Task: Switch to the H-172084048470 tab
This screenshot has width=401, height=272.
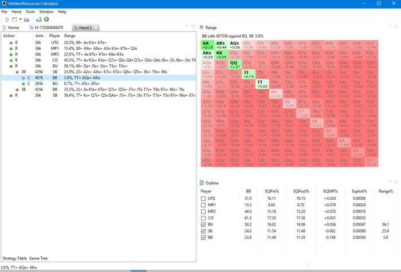Action: 46,27
